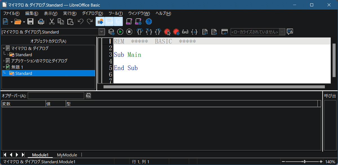Viewport: 338px width, 165px height.
Task: Go to the previous module tab
Action: pos(11,155)
